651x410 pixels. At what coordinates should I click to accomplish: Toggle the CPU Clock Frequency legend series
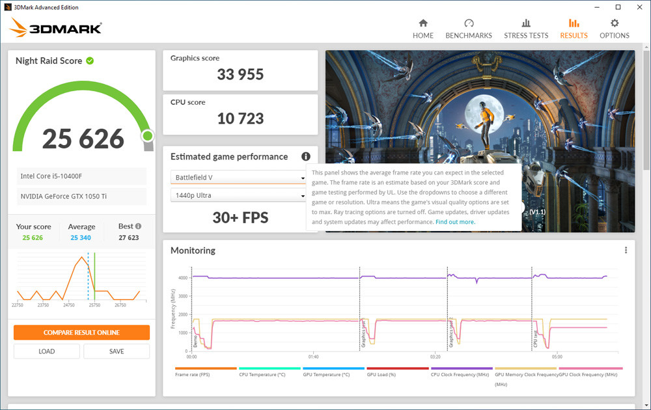tap(462, 374)
